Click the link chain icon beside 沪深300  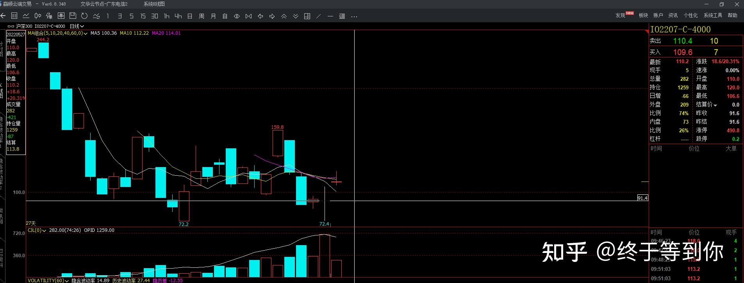point(11,26)
